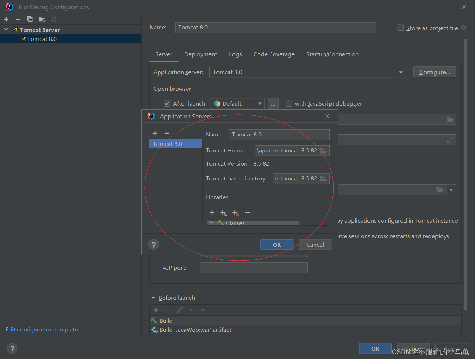475x359 pixels.
Task: Click OK in Application Servers dialog
Action: [277, 245]
